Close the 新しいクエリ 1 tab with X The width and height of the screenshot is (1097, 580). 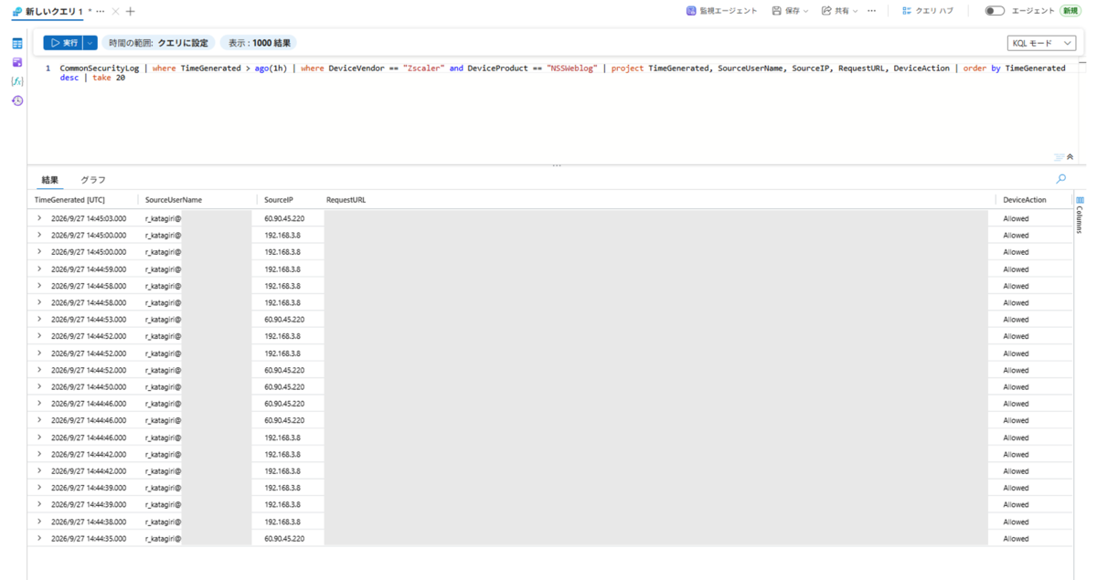(x=114, y=11)
